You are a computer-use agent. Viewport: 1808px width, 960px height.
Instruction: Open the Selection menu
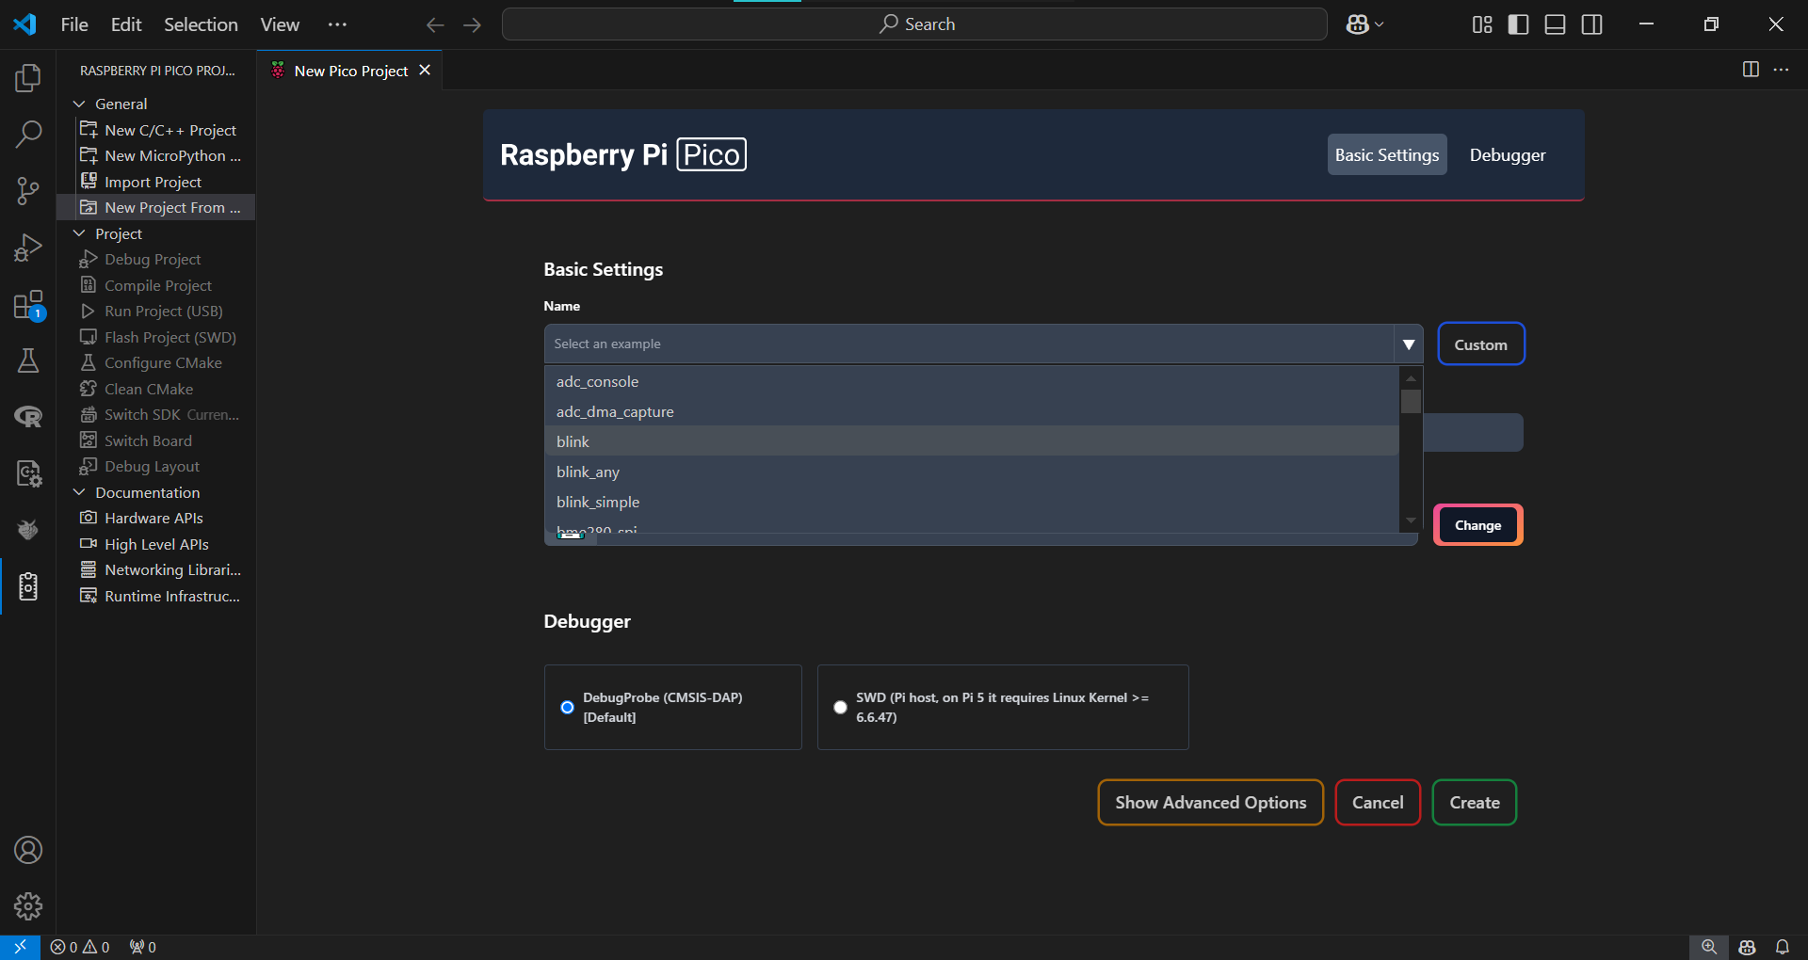(201, 24)
